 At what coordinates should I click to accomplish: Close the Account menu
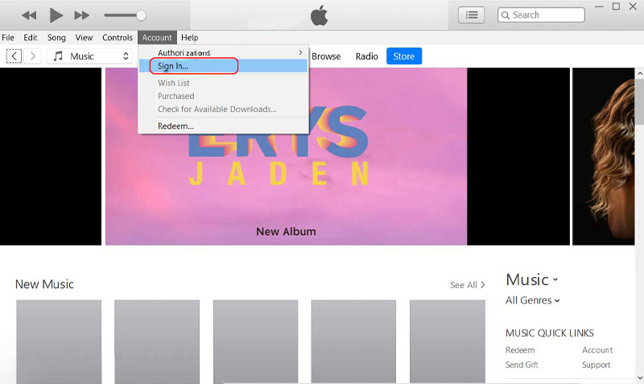click(x=157, y=37)
